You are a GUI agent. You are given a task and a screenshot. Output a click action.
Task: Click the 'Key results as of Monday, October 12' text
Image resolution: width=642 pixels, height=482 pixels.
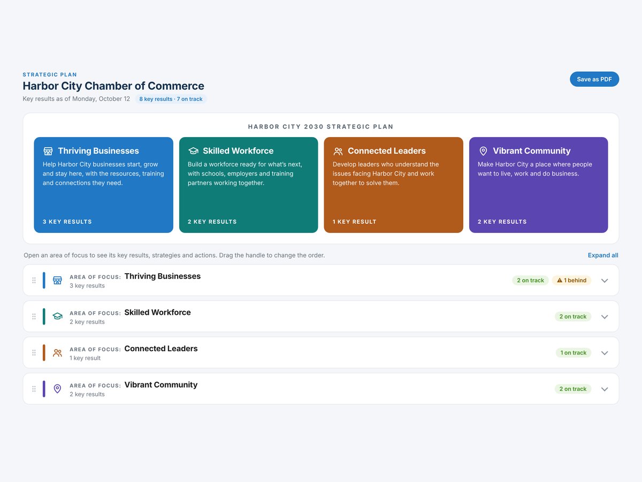click(76, 99)
